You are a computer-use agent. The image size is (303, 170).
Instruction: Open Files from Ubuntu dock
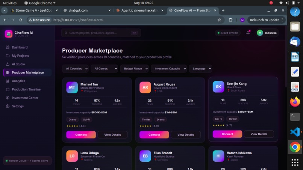click(295, 27)
